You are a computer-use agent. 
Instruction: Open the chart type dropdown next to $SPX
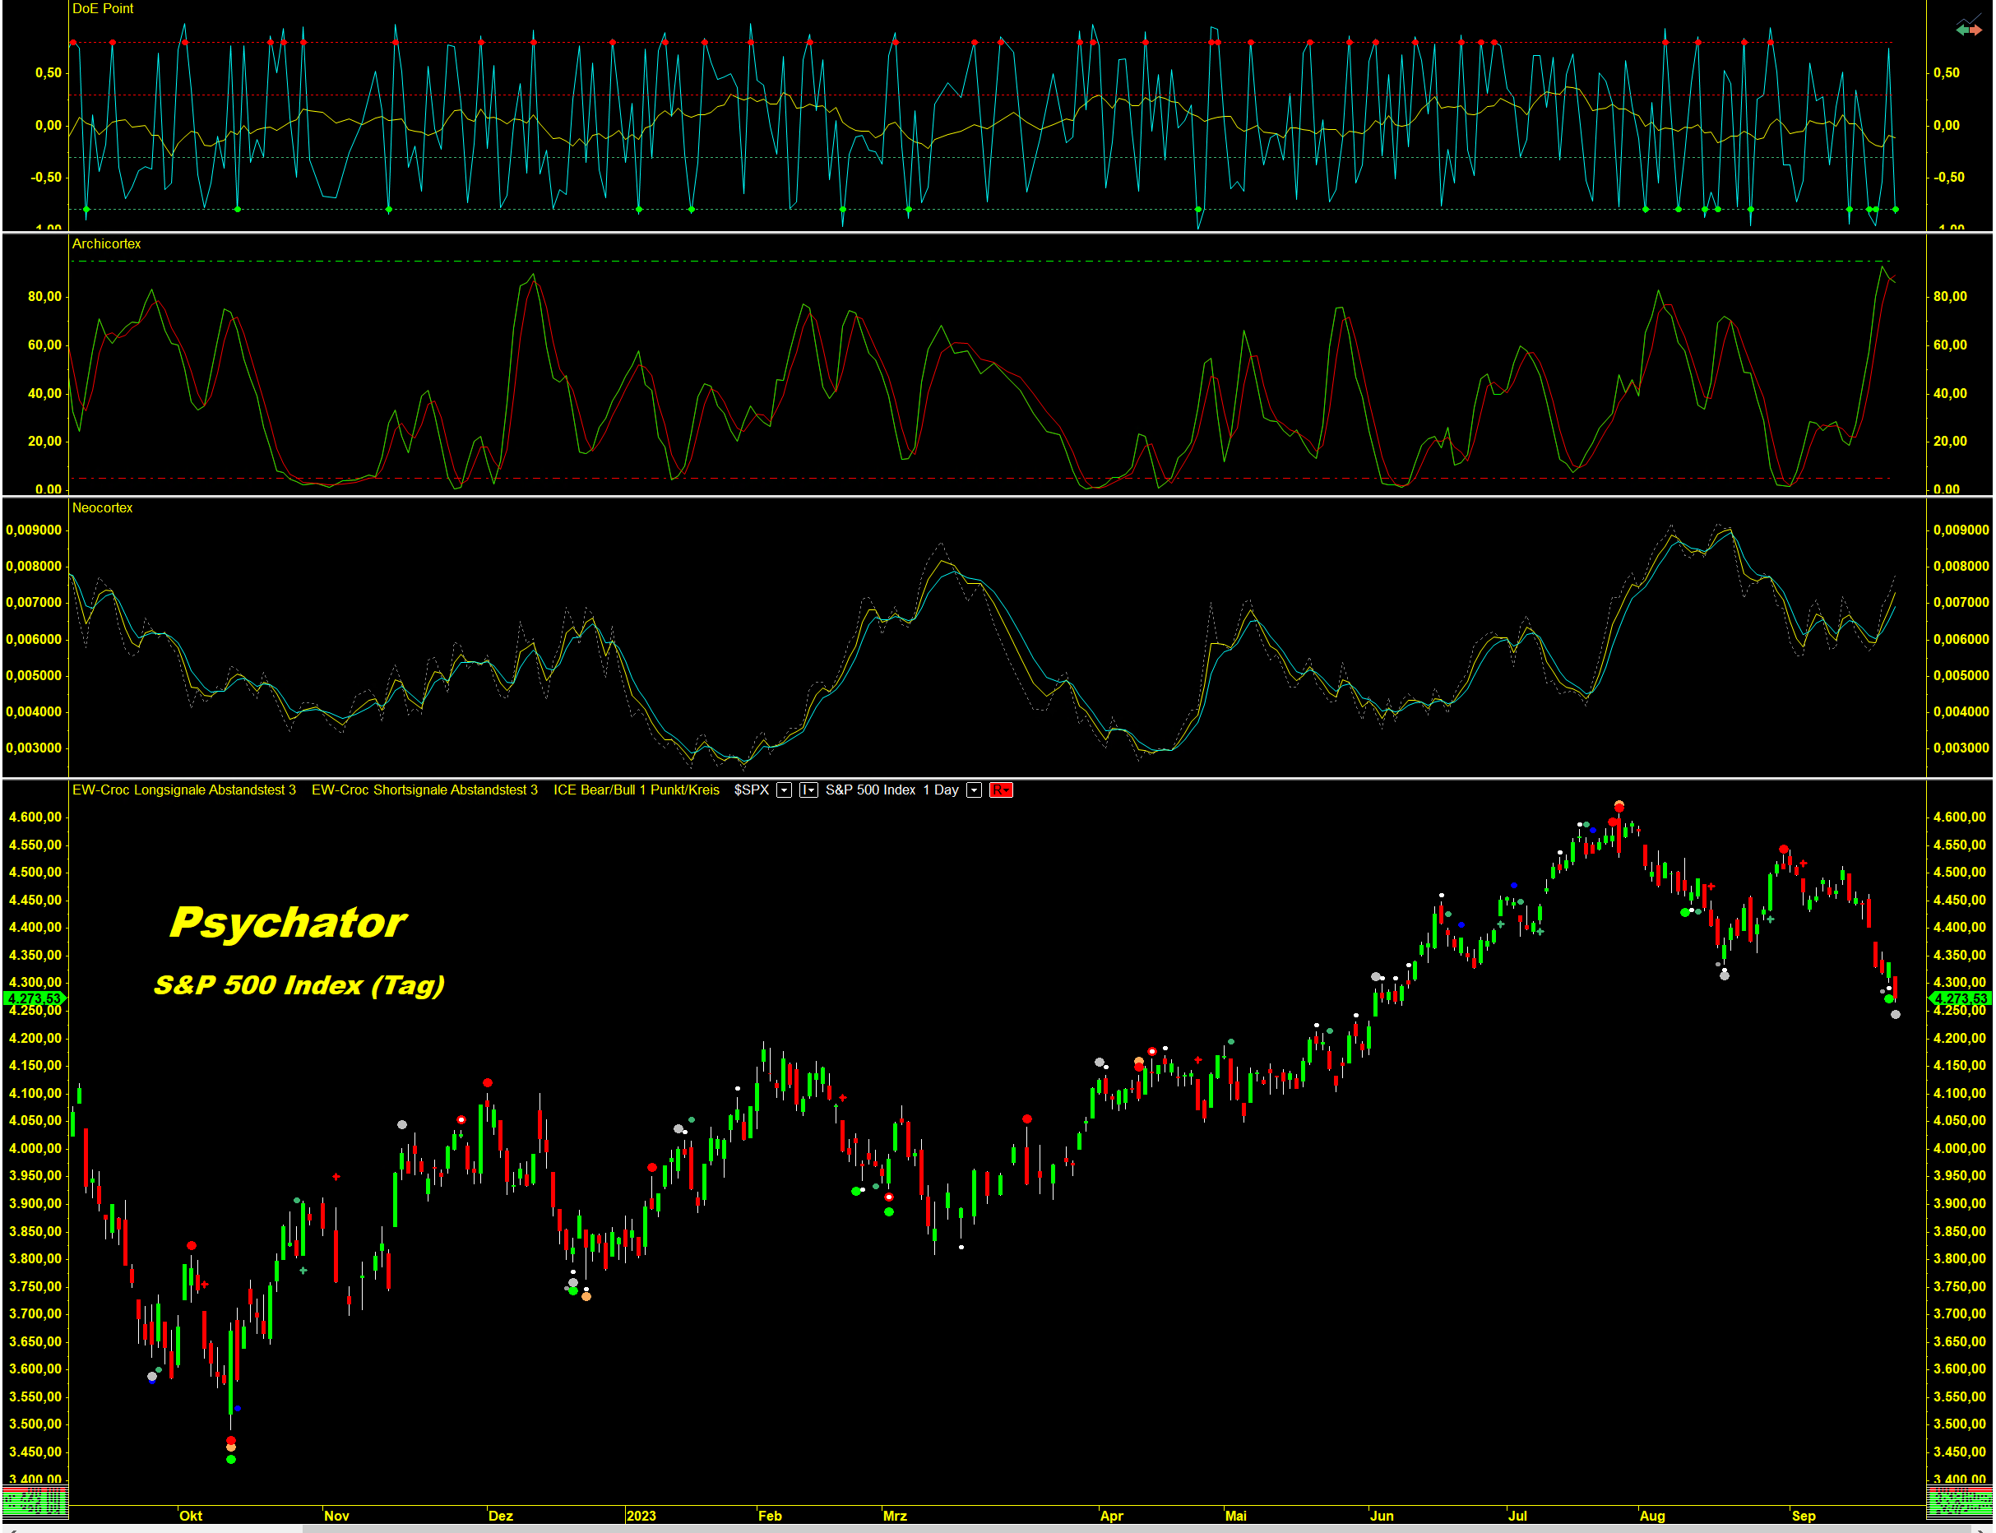[808, 790]
